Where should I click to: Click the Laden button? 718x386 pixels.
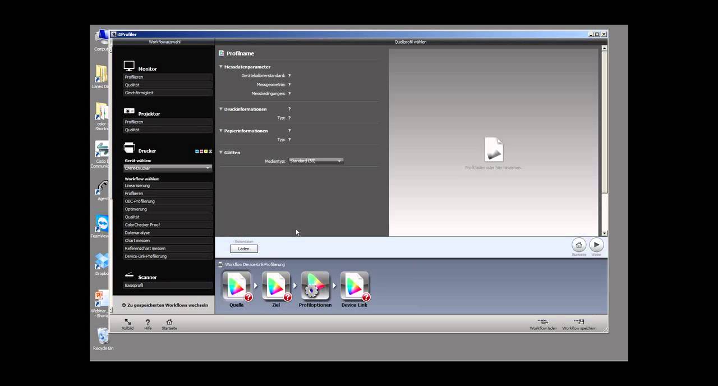[244, 249]
